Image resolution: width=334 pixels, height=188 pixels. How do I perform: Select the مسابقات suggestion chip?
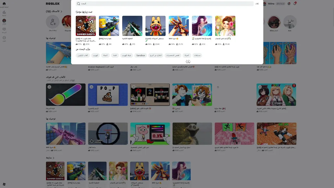click(x=197, y=55)
